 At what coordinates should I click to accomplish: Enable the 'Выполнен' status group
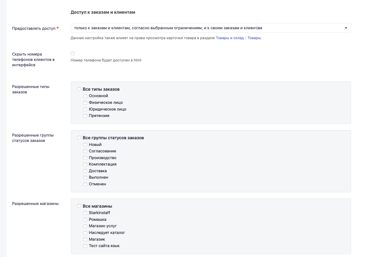pos(85,178)
